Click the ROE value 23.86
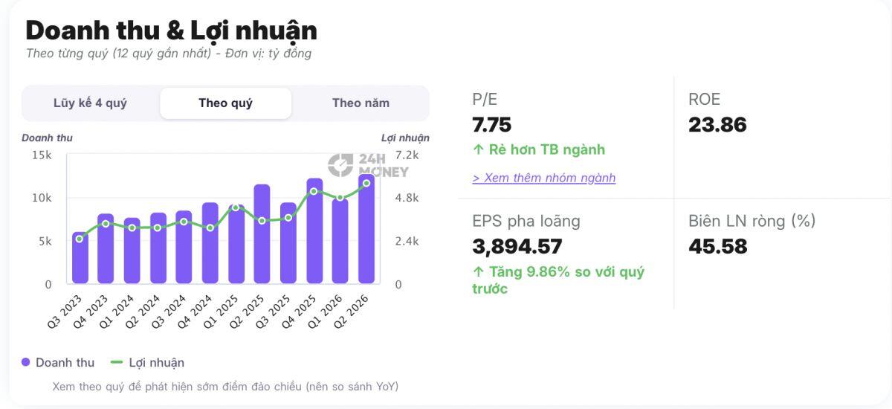 point(717,125)
